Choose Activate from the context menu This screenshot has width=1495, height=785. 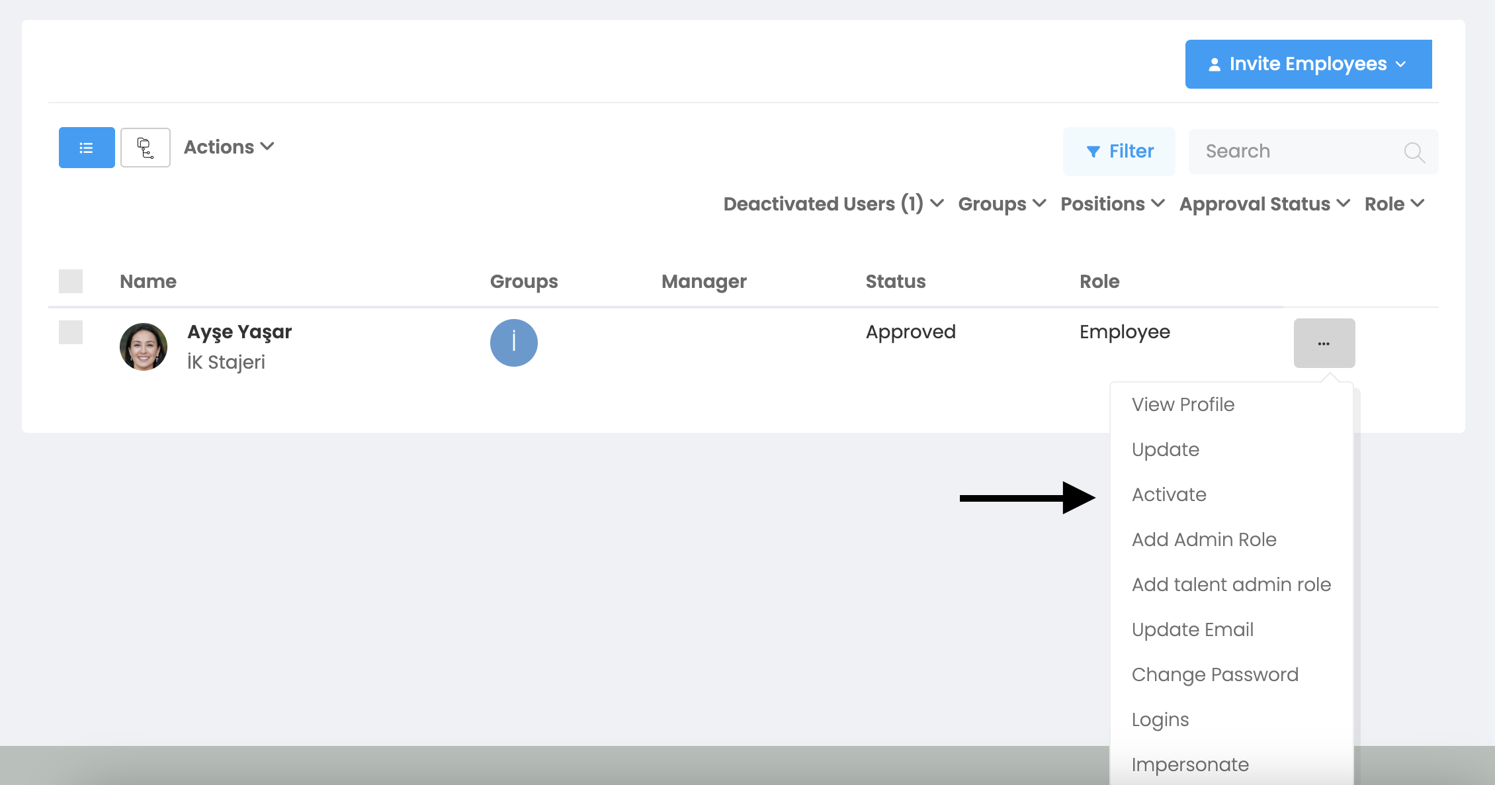1169,494
